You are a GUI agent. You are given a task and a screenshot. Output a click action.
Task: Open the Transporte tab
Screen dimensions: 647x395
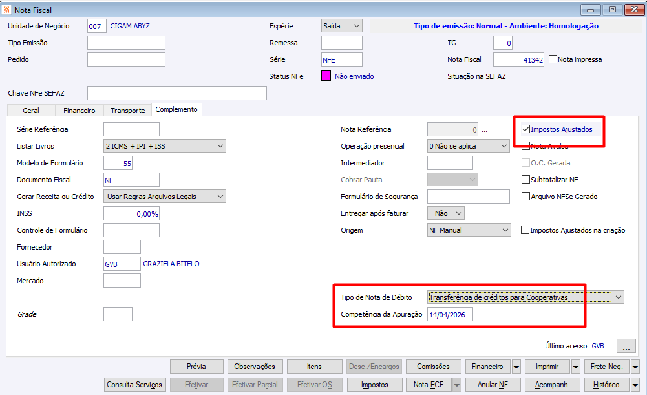127,110
